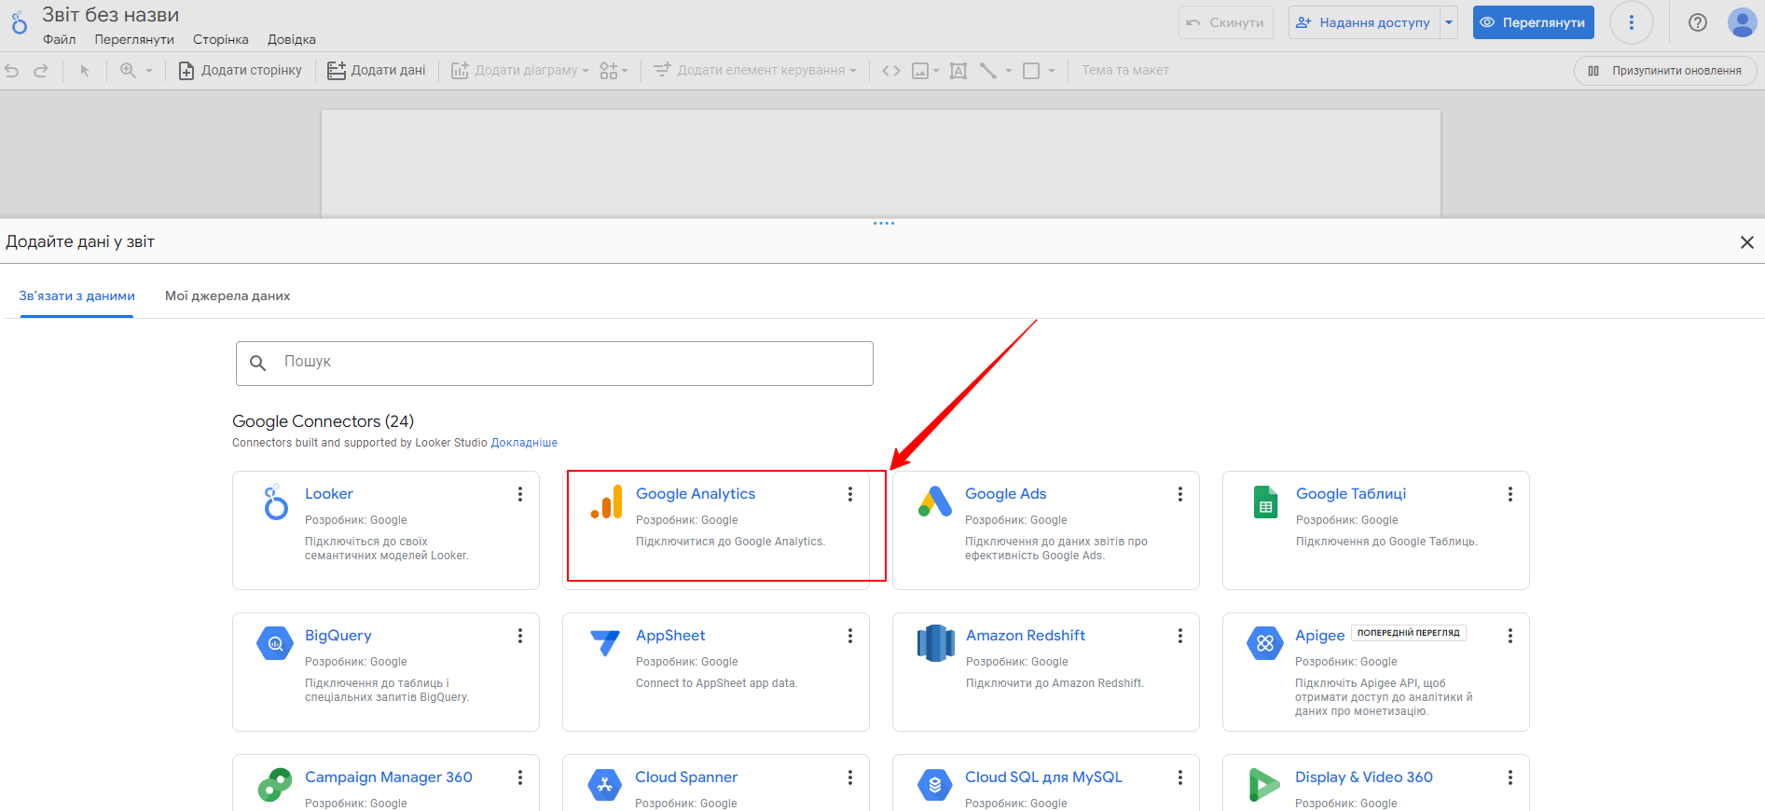Click the Cloud Spanner icon
This screenshot has width=1765, height=811.
pyautogui.click(x=605, y=785)
